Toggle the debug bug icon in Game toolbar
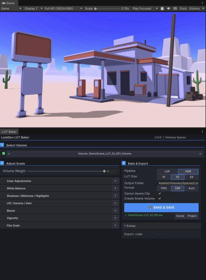The height and width of the screenshot is (280, 206). (162, 8)
